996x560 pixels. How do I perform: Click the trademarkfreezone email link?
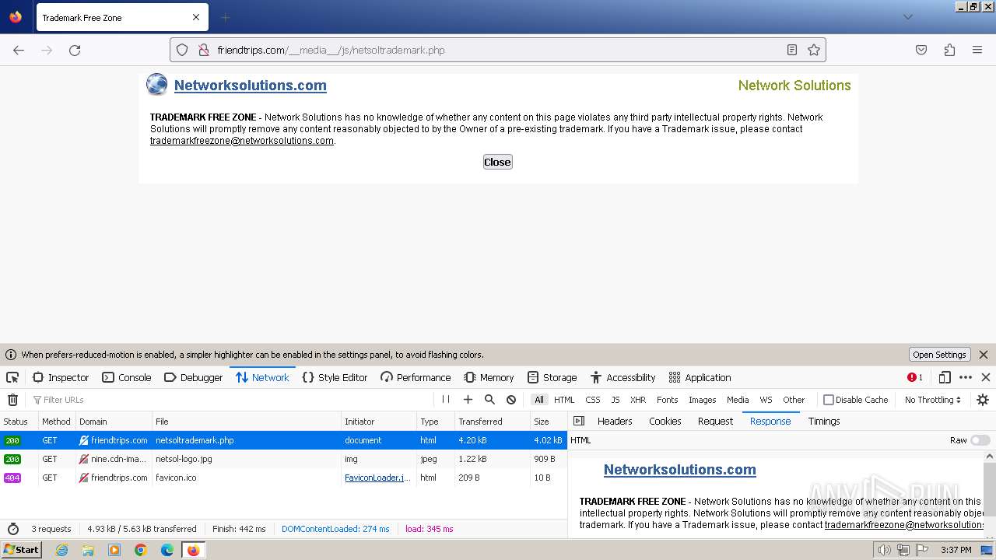click(x=242, y=141)
